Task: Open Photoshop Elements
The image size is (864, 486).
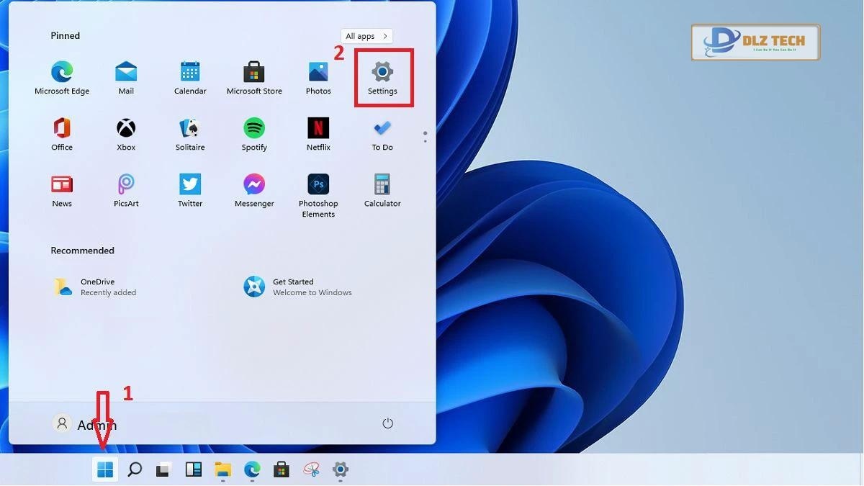Action: (x=318, y=195)
